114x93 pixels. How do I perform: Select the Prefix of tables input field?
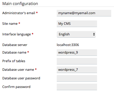coord(77,61)
